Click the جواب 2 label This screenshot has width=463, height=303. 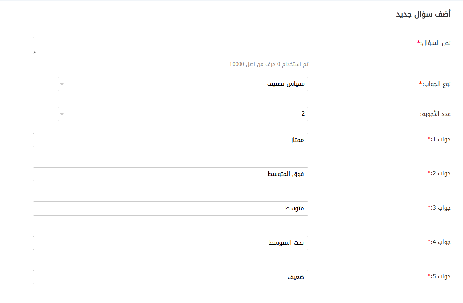[441, 173]
